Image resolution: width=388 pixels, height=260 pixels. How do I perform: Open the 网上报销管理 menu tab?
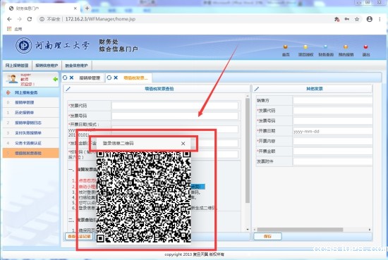pyautogui.click(x=17, y=66)
